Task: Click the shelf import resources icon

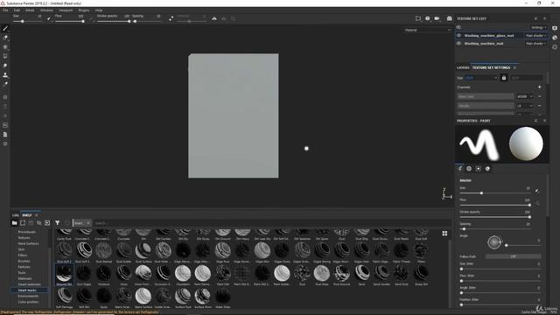Action: [47, 223]
